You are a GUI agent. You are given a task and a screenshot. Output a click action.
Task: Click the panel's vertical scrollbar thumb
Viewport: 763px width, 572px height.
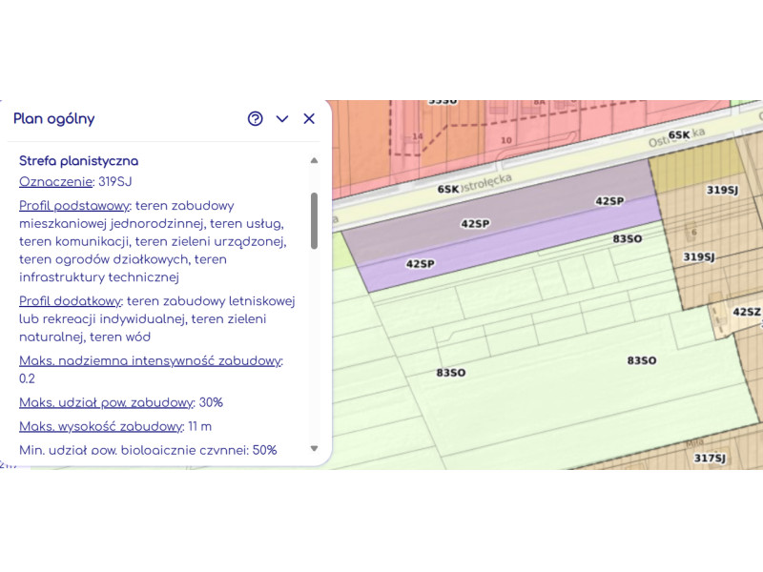(315, 221)
